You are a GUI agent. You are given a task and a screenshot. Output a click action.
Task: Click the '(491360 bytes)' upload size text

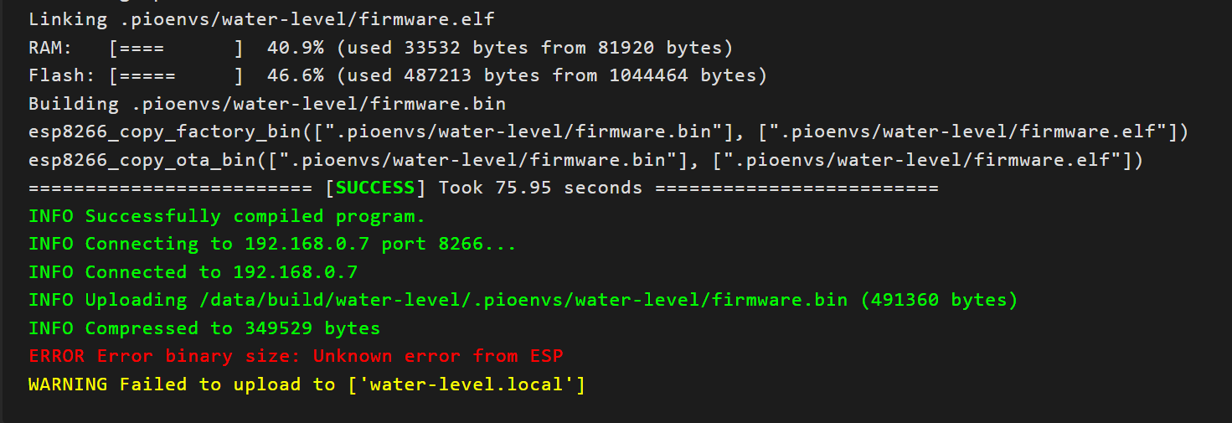939,300
